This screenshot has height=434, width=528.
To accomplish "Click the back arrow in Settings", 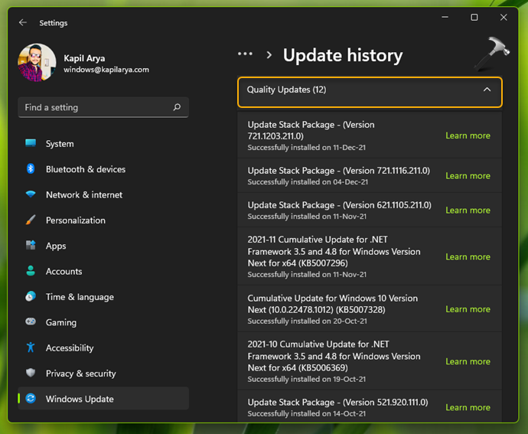I will point(23,23).
